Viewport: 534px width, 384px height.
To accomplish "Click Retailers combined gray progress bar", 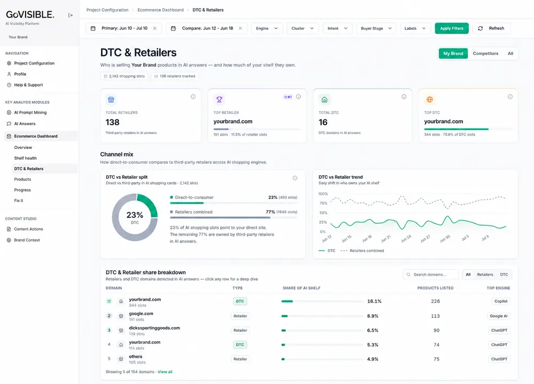I will pyautogui.click(x=220, y=218).
